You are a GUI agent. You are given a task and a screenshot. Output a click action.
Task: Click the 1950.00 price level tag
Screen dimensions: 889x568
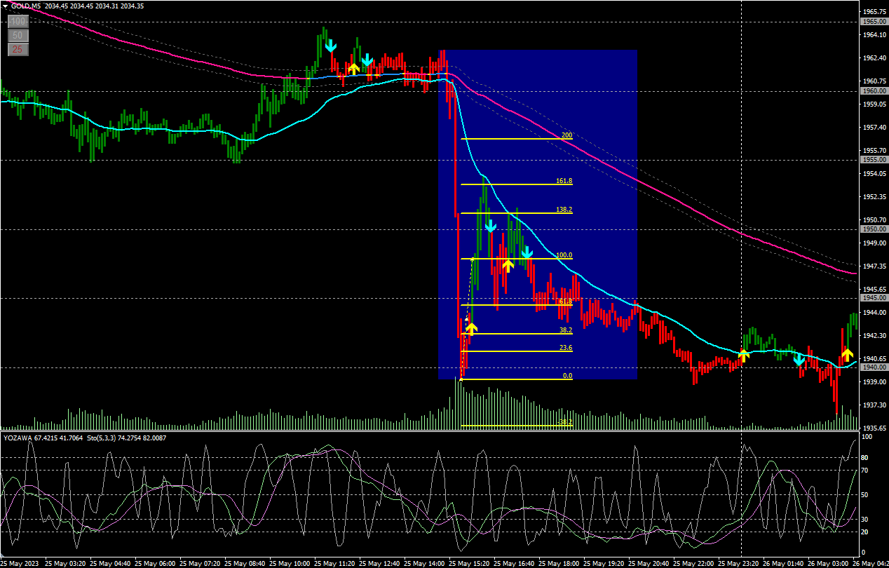tap(874, 229)
